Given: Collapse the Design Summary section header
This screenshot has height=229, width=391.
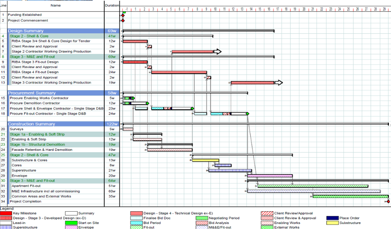Looking at the screenshot, I should [26, 31].
